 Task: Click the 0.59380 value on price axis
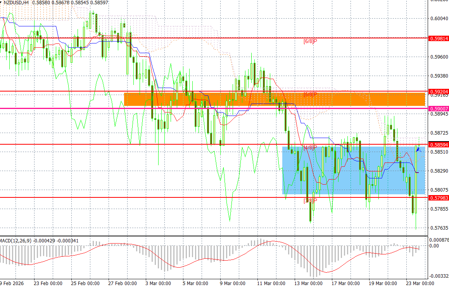[439, 76]
